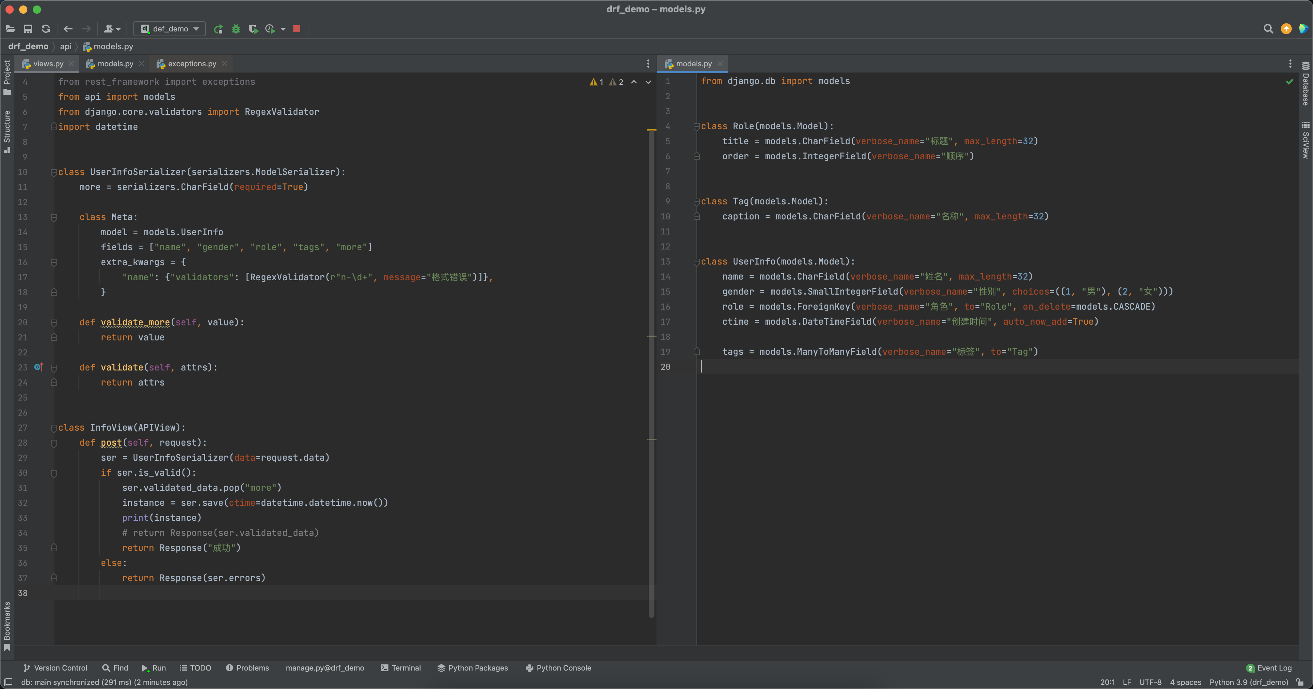Collapse the UserInfoSerializer class fold marker
Image resolution: width=1313 pixels, height=689 pixels.
(54, 172)
